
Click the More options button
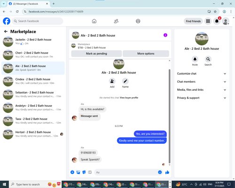146,54
